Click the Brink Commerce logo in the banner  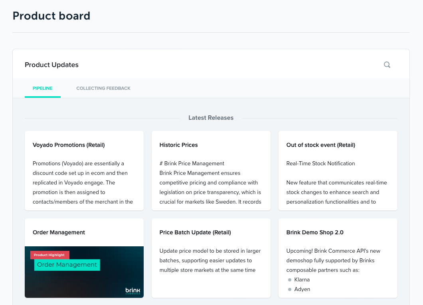(133, 291)
